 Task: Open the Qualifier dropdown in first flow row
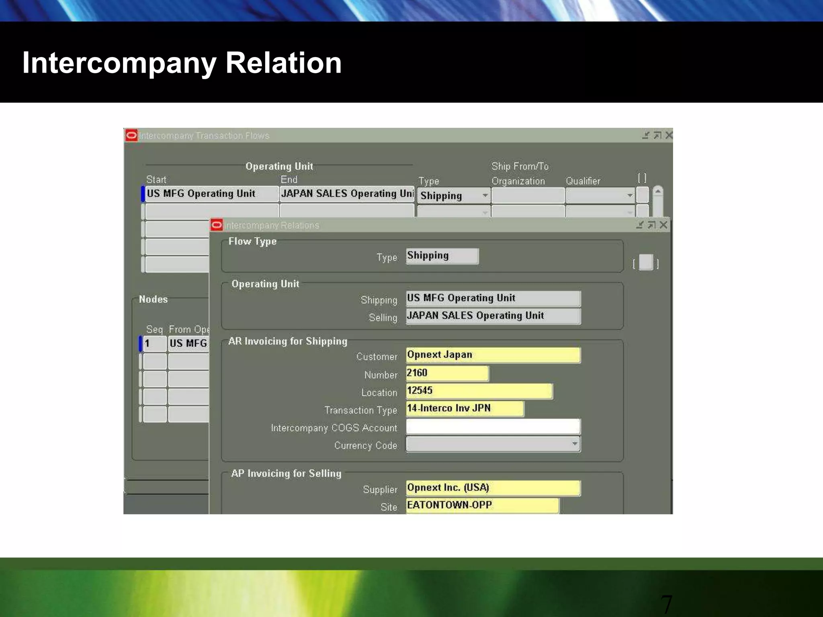[630, 196]
